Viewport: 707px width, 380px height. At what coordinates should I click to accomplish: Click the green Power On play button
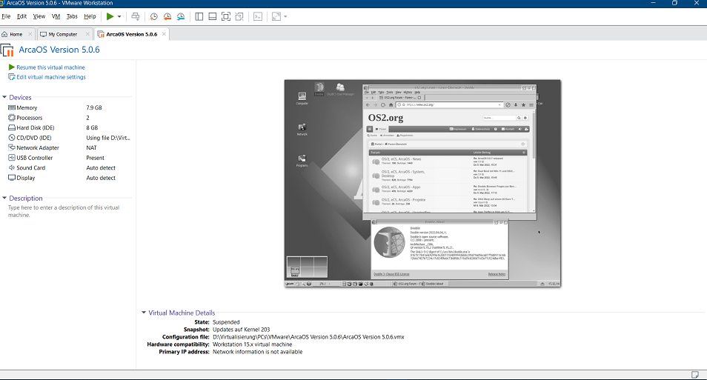point(110,17)
